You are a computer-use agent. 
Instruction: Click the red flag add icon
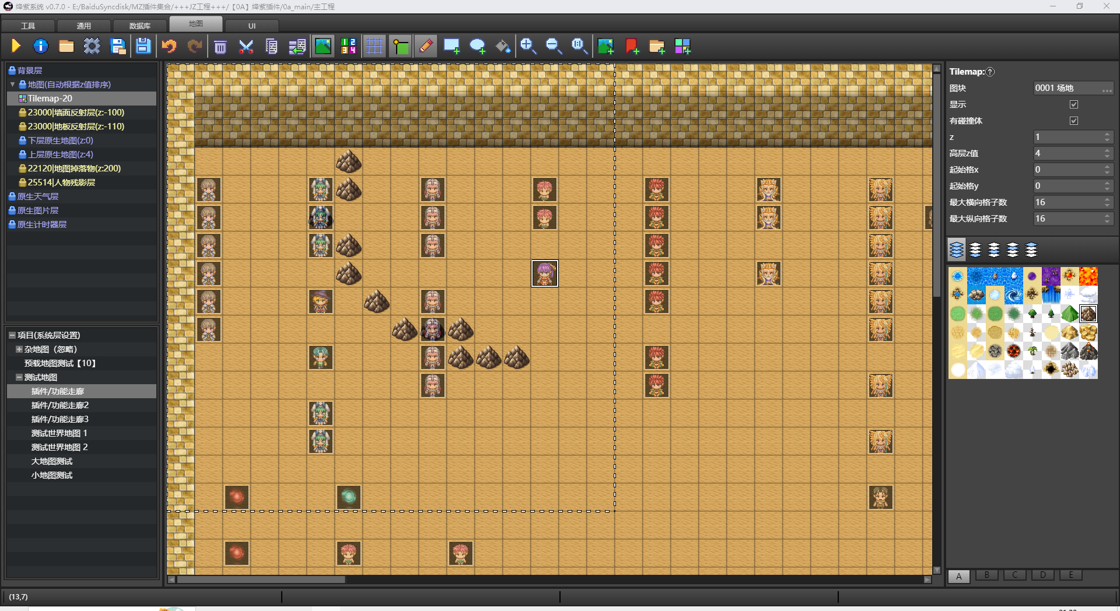click(x=632, y=46)
